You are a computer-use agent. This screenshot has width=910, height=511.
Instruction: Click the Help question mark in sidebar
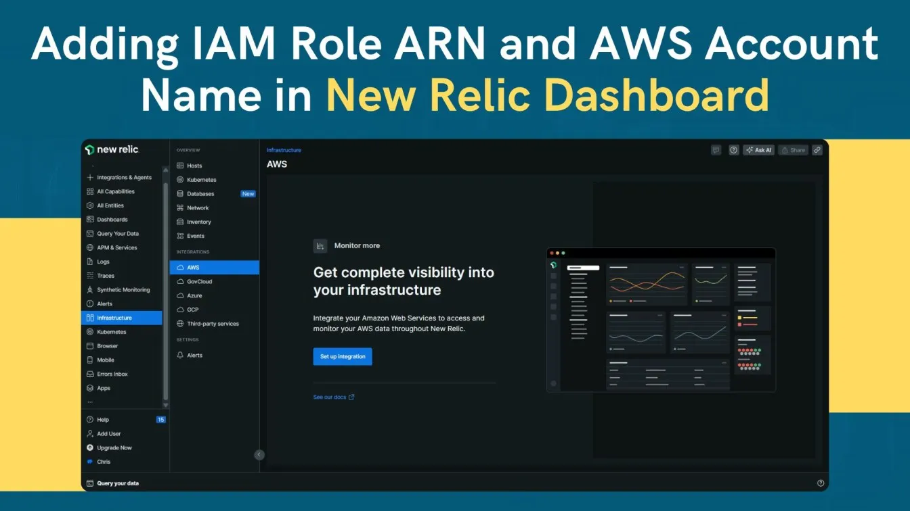tap(90, 420)
